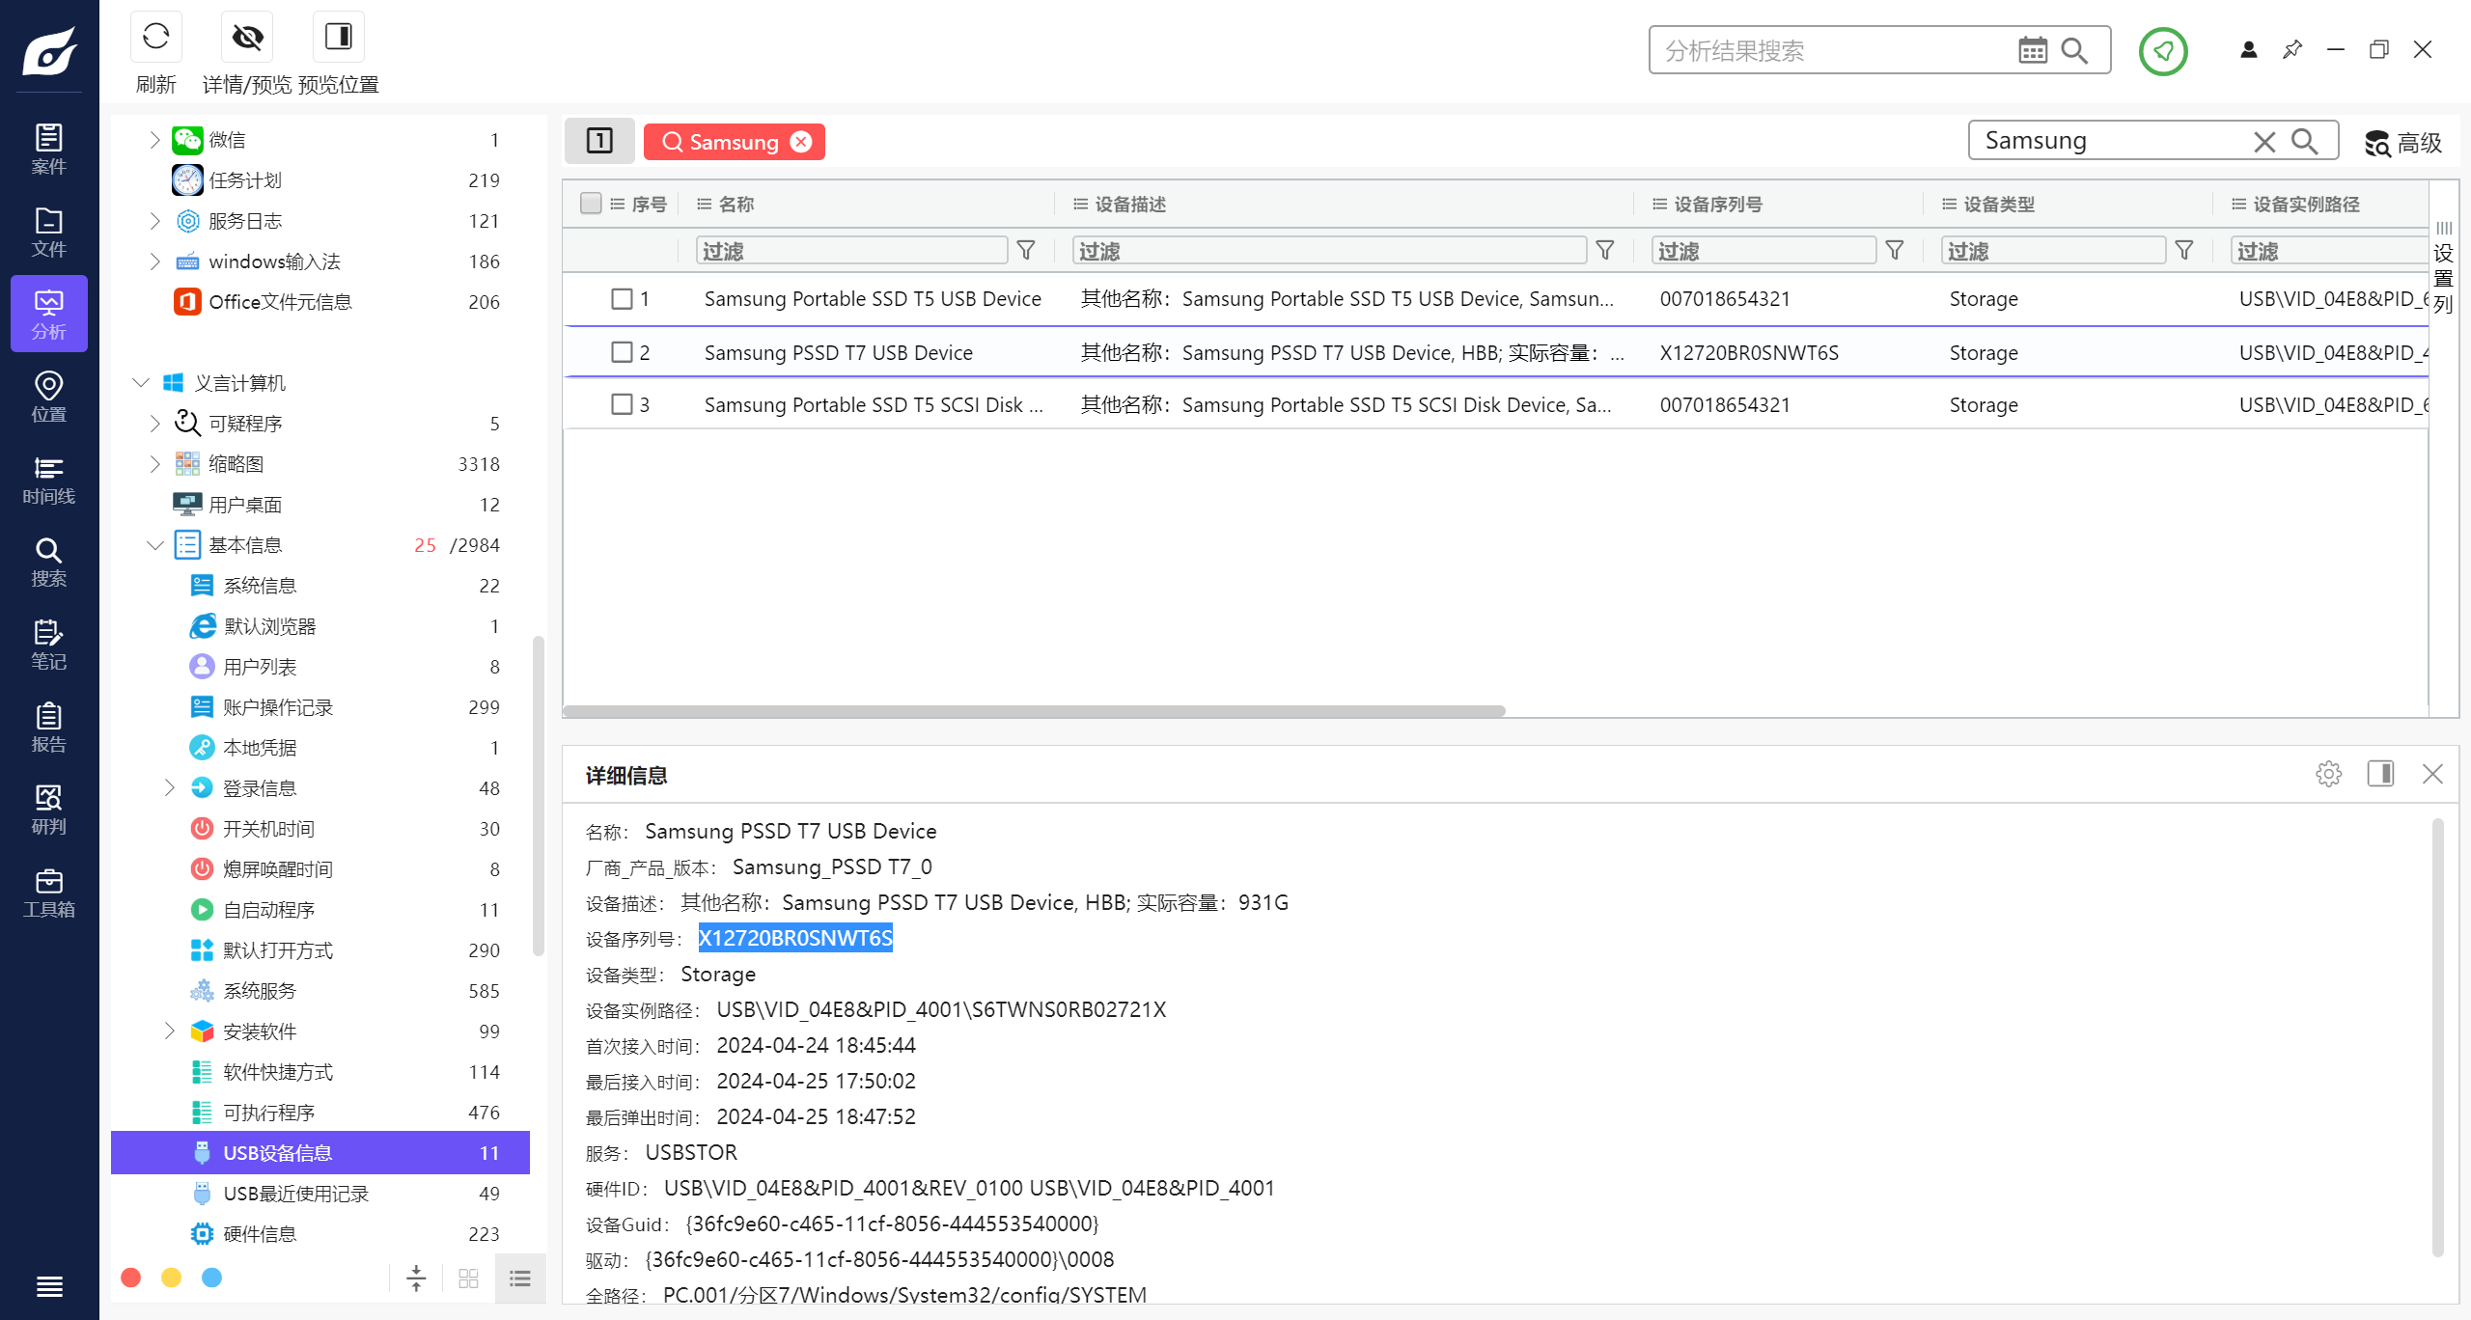Select the USB最近使用记录 tree item

click(x=295, y=1194)
